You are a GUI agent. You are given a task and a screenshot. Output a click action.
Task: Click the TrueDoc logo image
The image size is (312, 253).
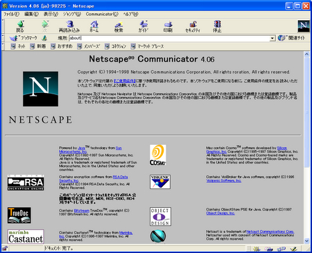click(x=19, y=215)
